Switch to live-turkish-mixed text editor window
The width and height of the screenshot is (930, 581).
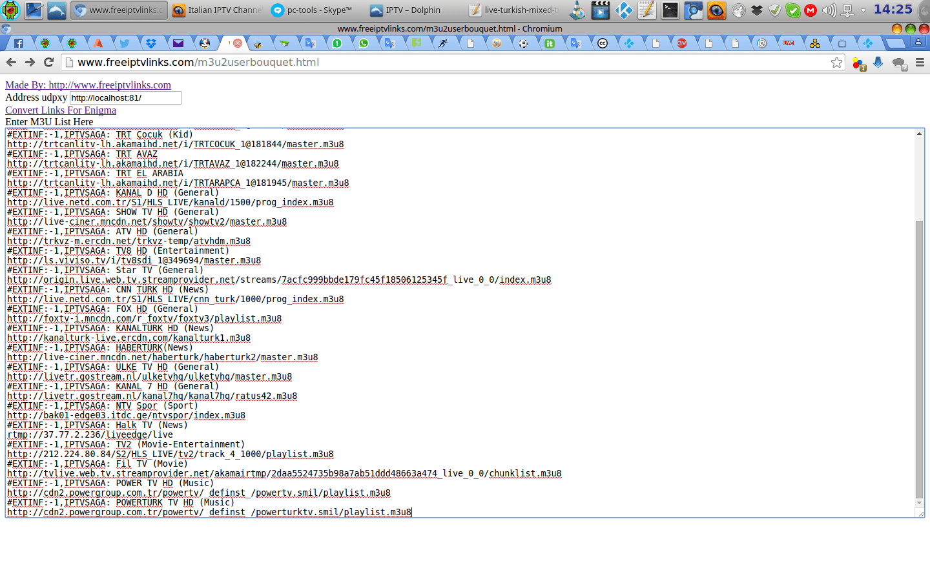tap(513, 10)
